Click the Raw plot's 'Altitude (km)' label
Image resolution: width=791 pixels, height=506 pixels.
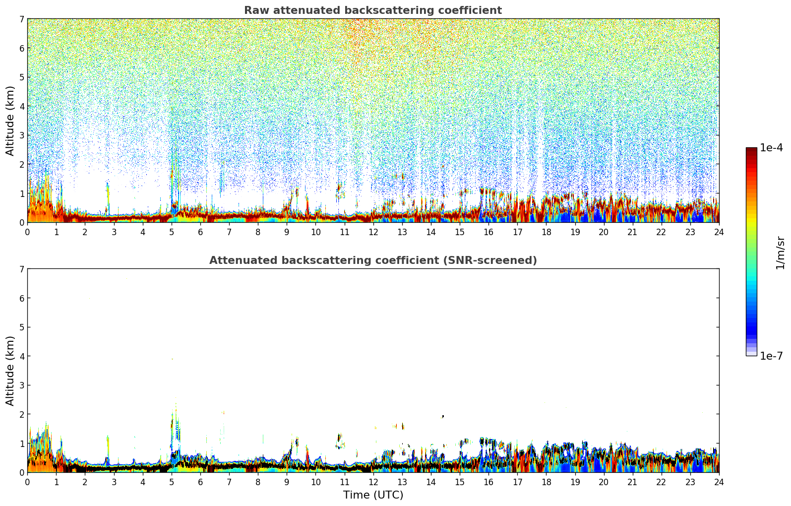[x=10, y=121]
